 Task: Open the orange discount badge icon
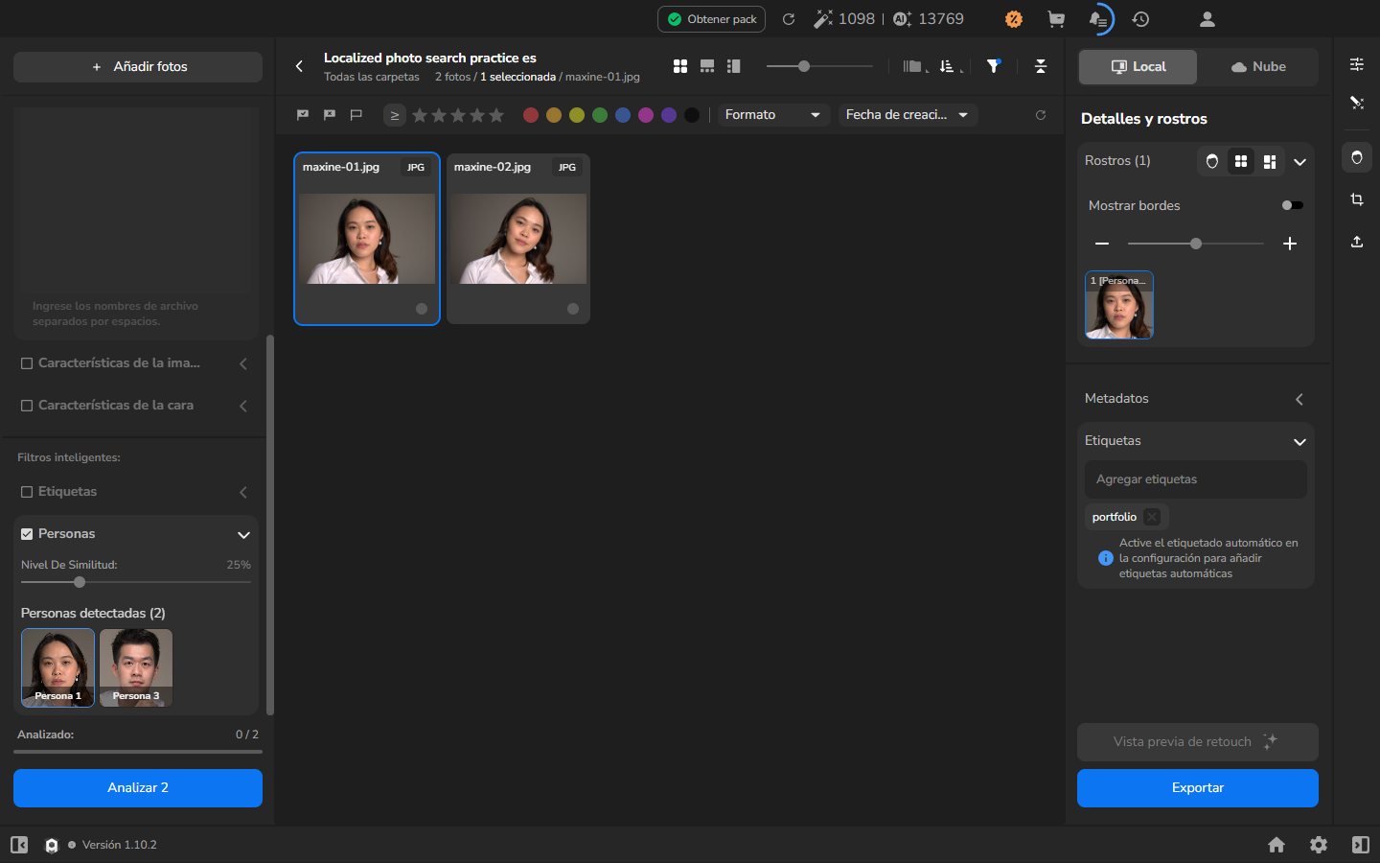[x=1014, y=19]
